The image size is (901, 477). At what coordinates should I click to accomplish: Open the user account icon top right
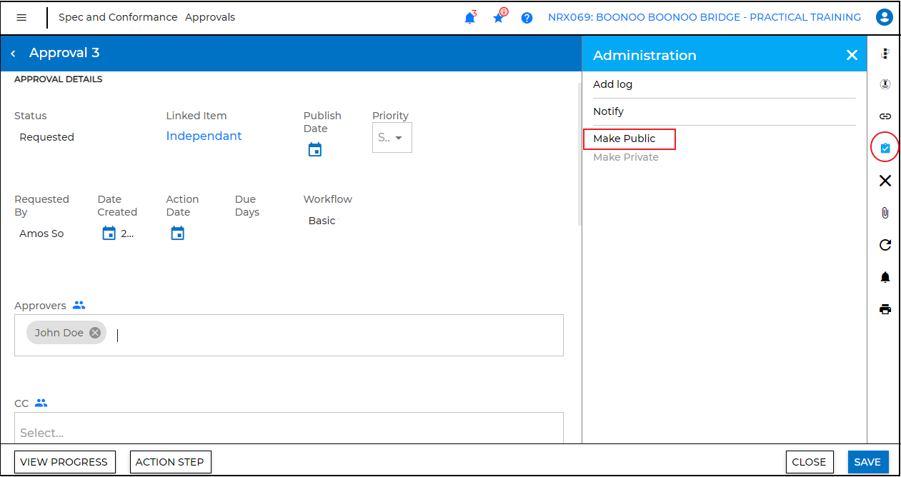(x=884, y=17)
